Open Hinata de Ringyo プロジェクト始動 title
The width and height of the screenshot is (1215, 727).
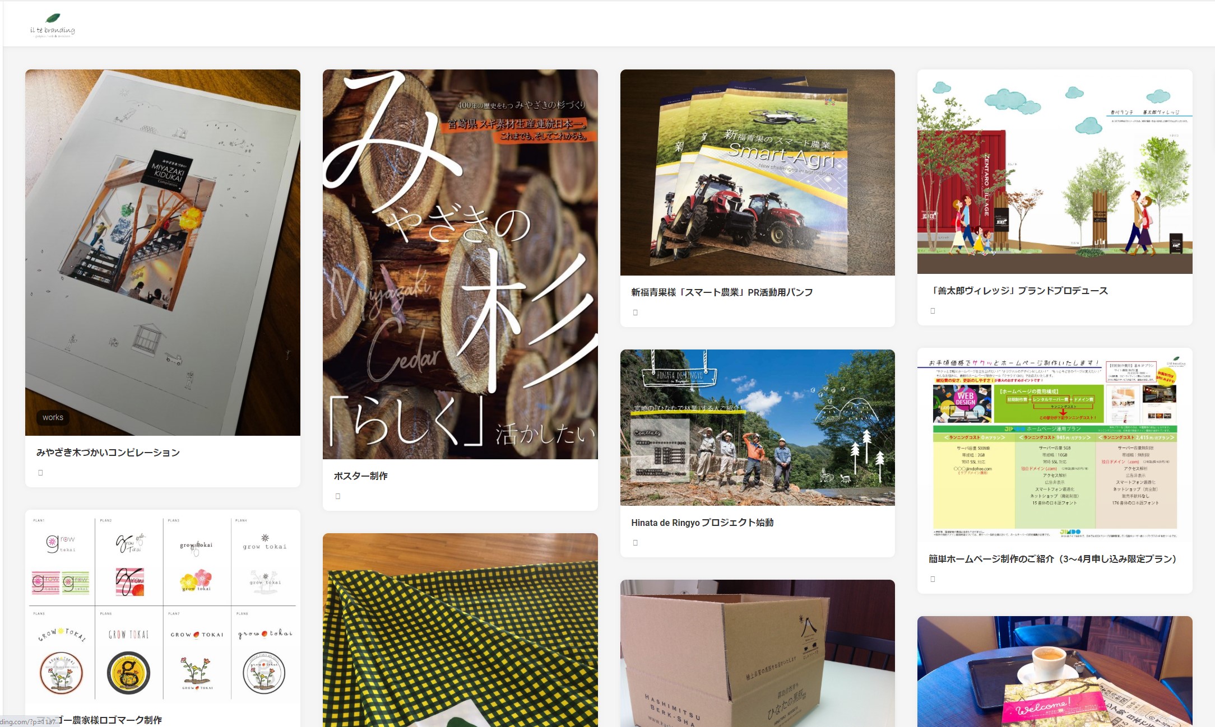[702, 523]
